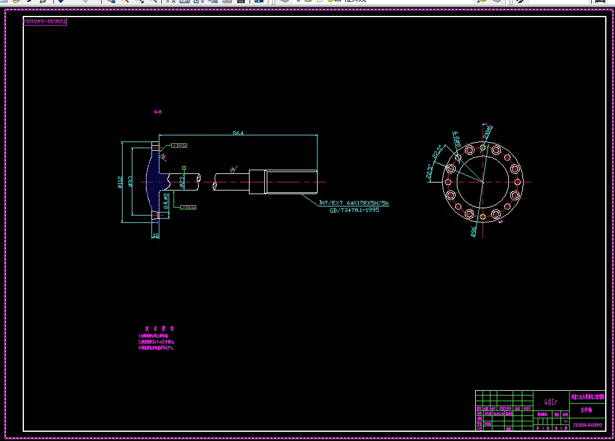Click the ZQ1030-0401012 drawing number in title block

coord(587,425)
